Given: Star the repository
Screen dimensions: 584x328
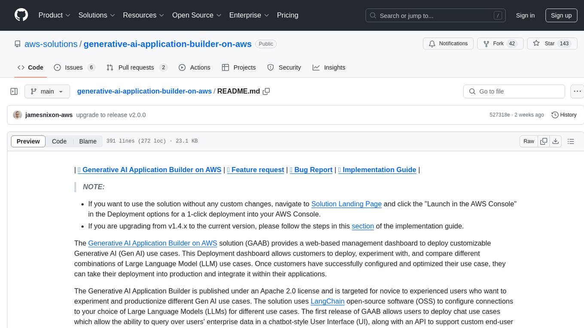Looking at the screenshot, I should 551,44.
